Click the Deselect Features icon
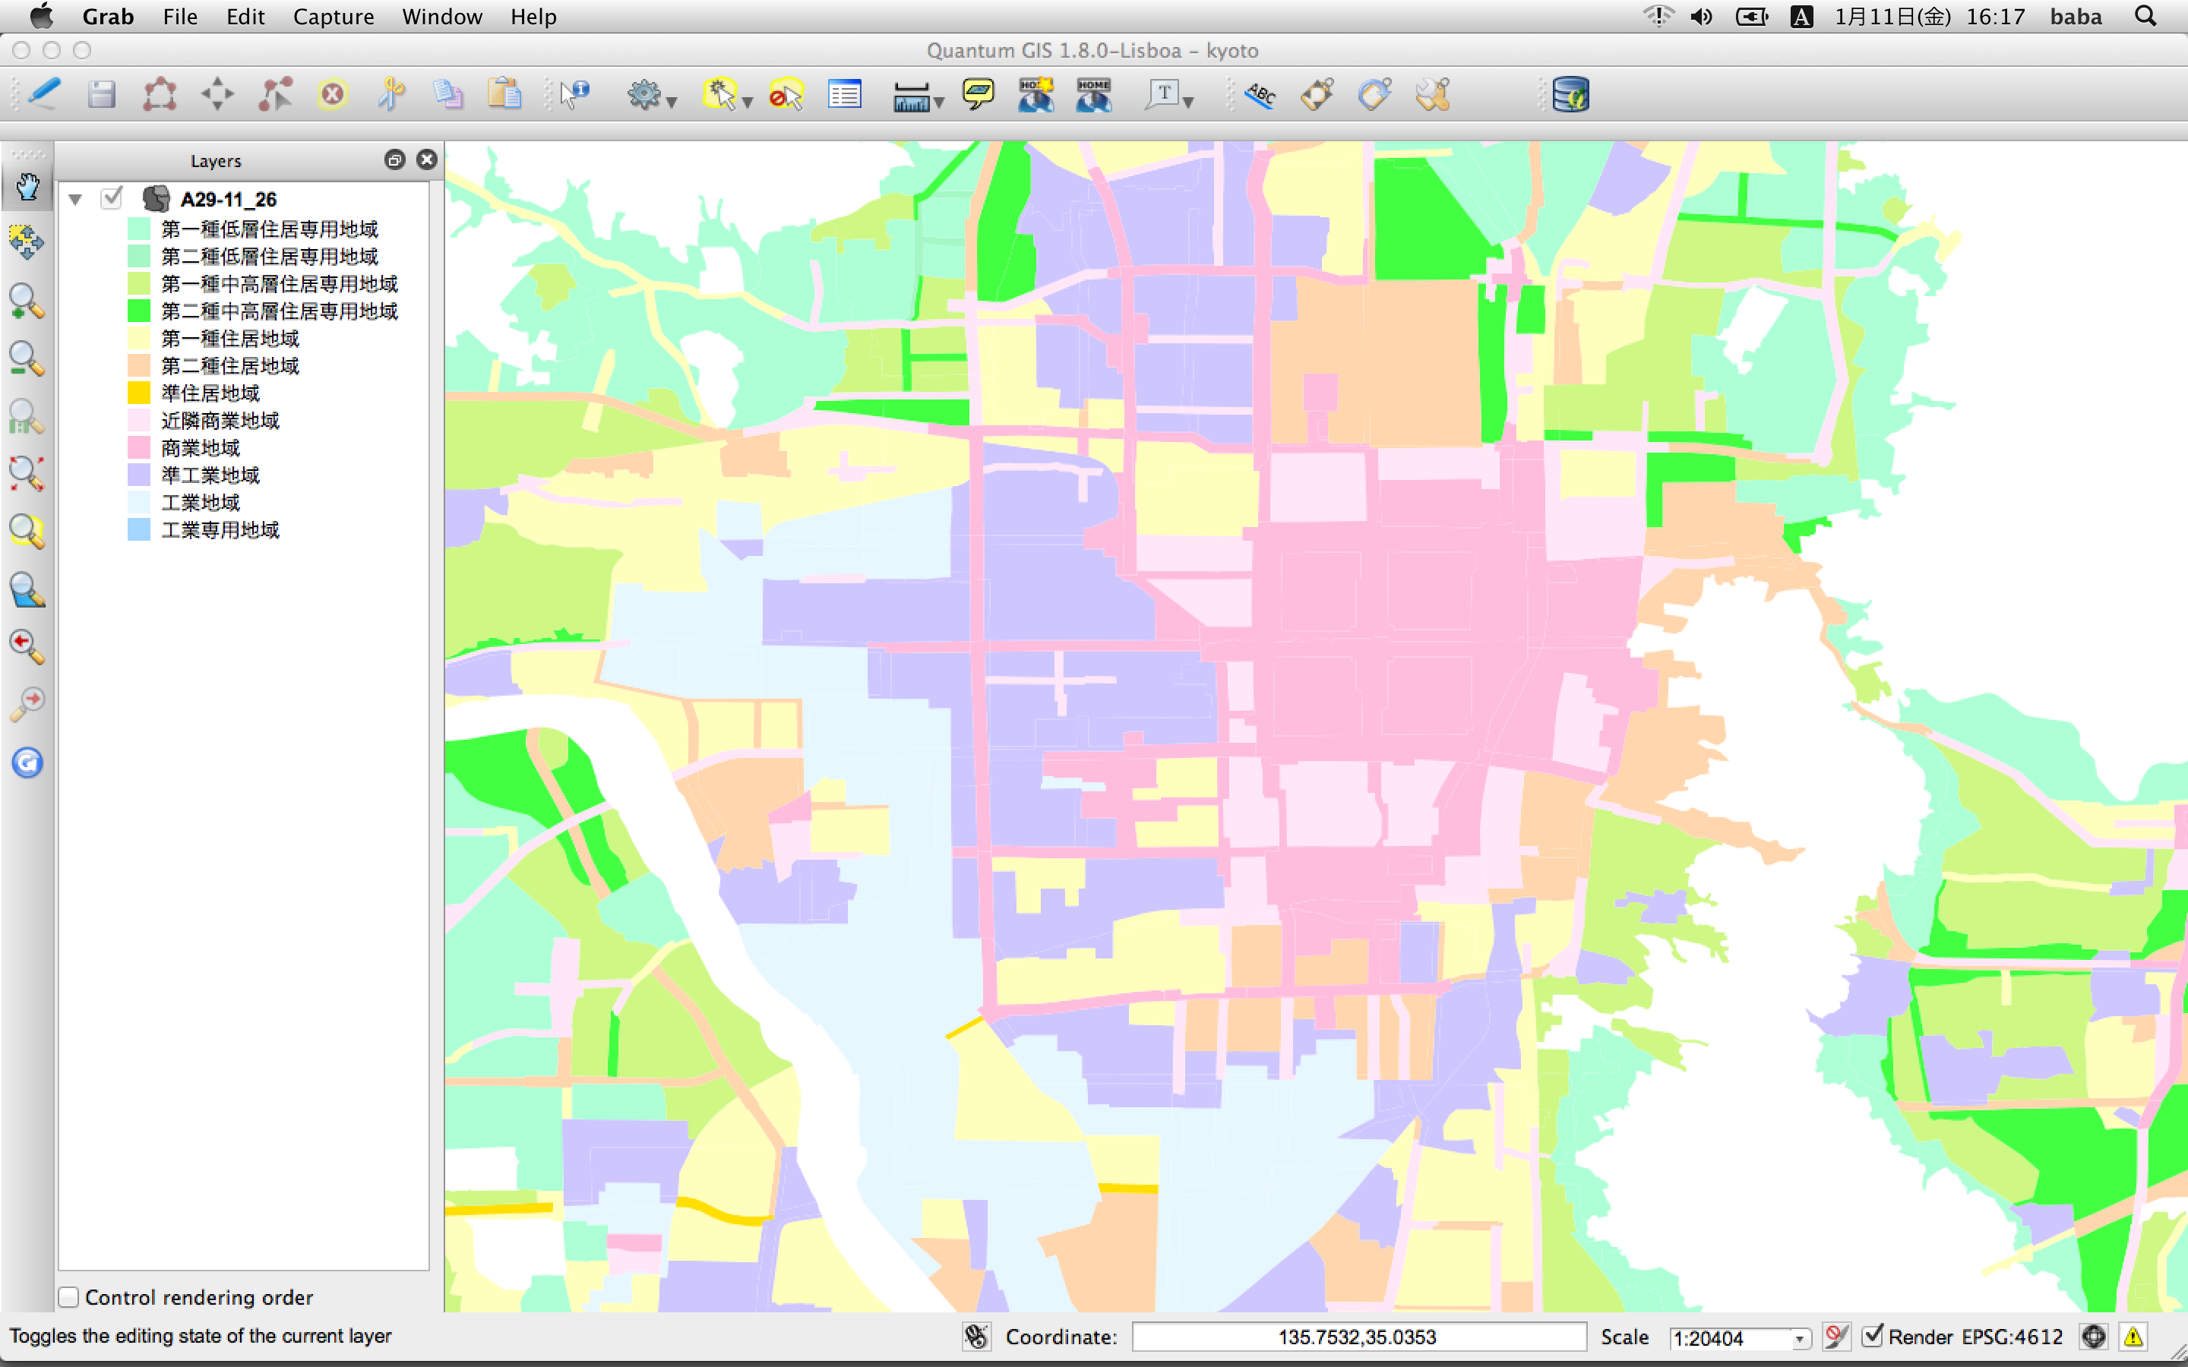The height and width of the screenshot is (1367, 2188). pyautogui.click(x=786, y=94)
